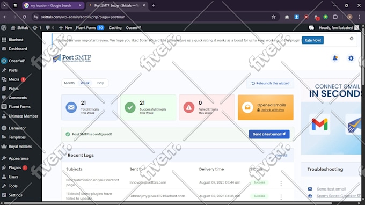Open a new browser tab

click(x=154, y=5)
